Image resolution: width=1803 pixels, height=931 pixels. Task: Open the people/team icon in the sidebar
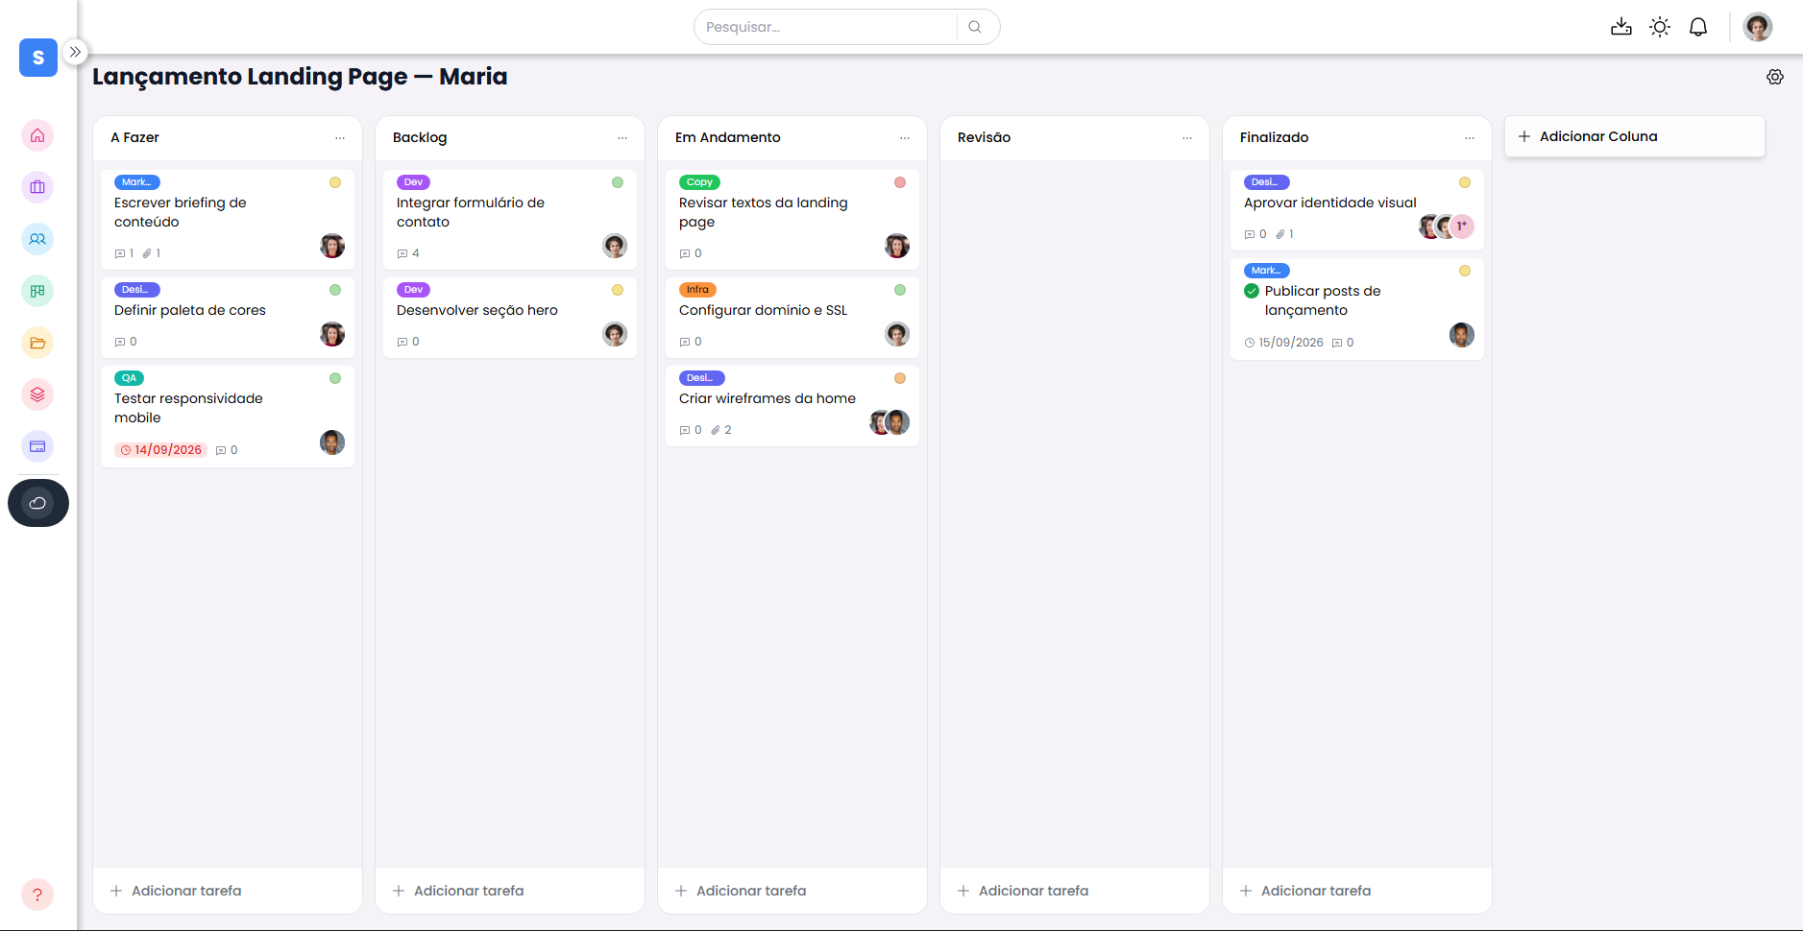click(x=37, y=239)
